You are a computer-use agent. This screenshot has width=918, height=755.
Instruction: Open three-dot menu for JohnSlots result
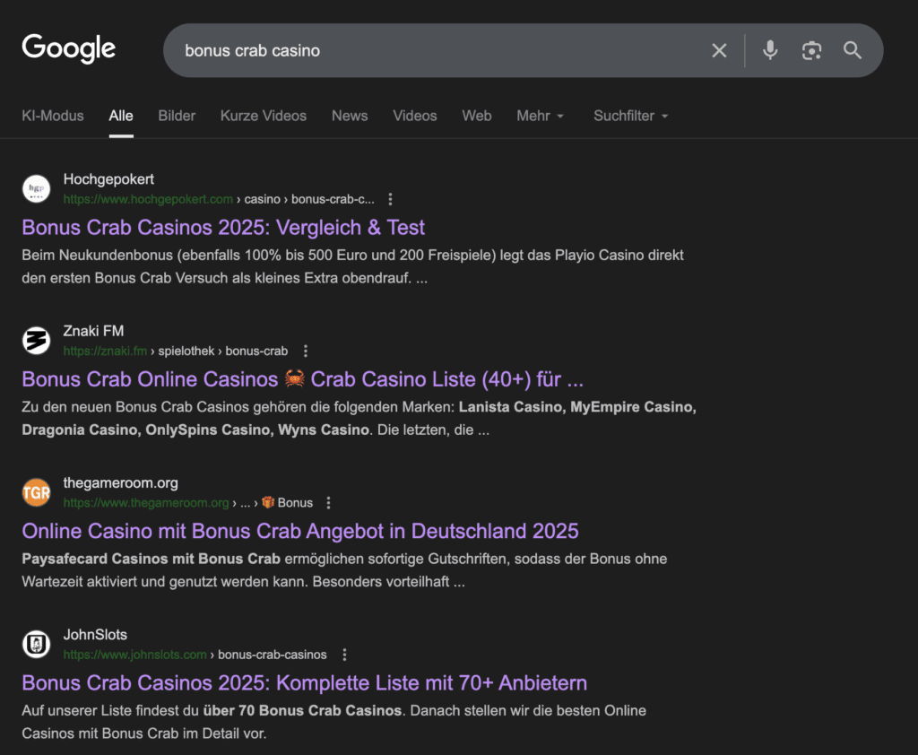coord(344,655)
